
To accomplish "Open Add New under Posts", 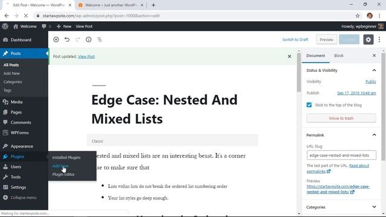I will 11,74.
